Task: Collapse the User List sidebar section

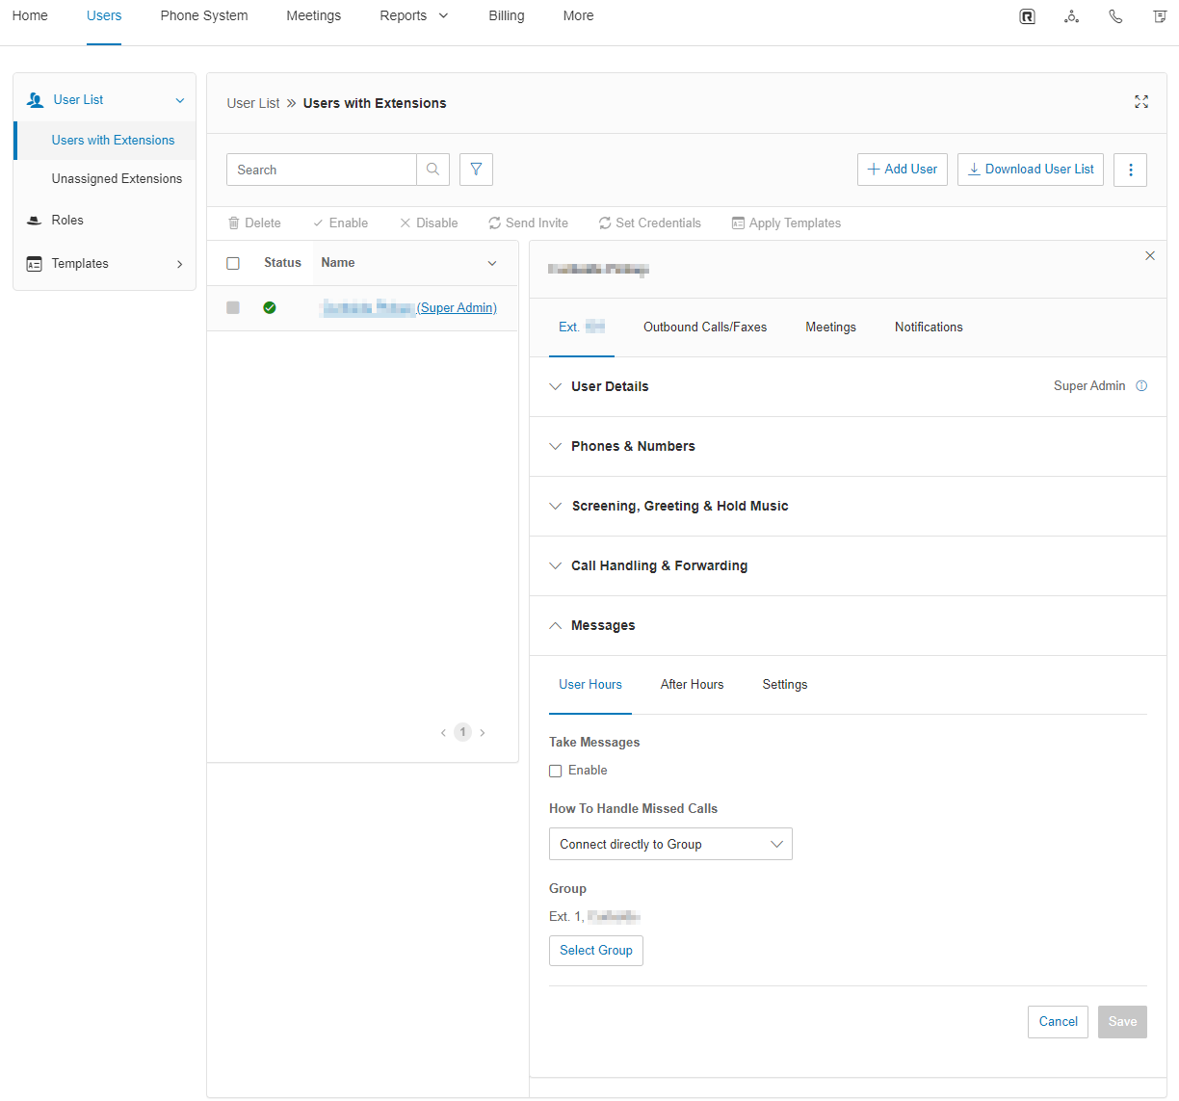Action: tap(180, 100)
